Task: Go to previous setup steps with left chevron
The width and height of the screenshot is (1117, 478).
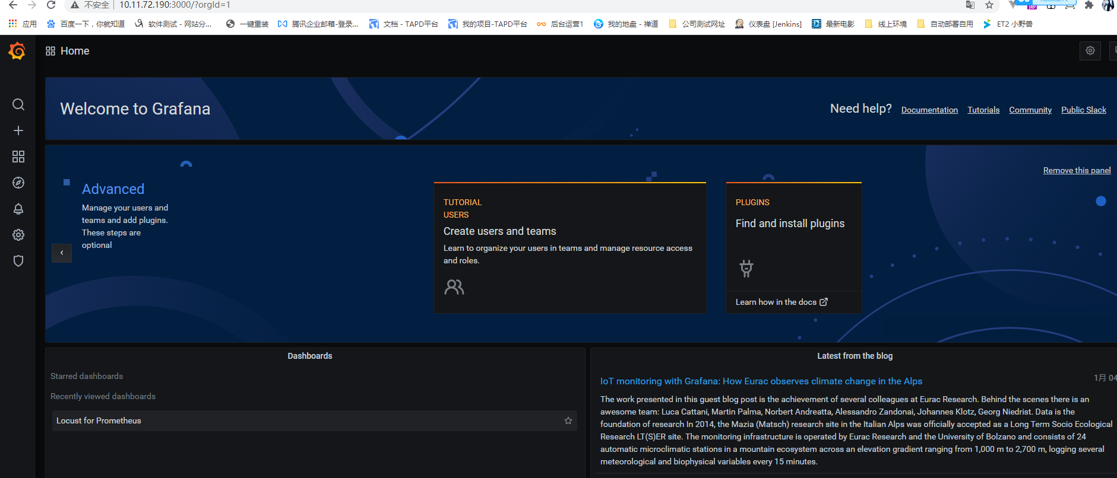Action: [x=62, y=253]
